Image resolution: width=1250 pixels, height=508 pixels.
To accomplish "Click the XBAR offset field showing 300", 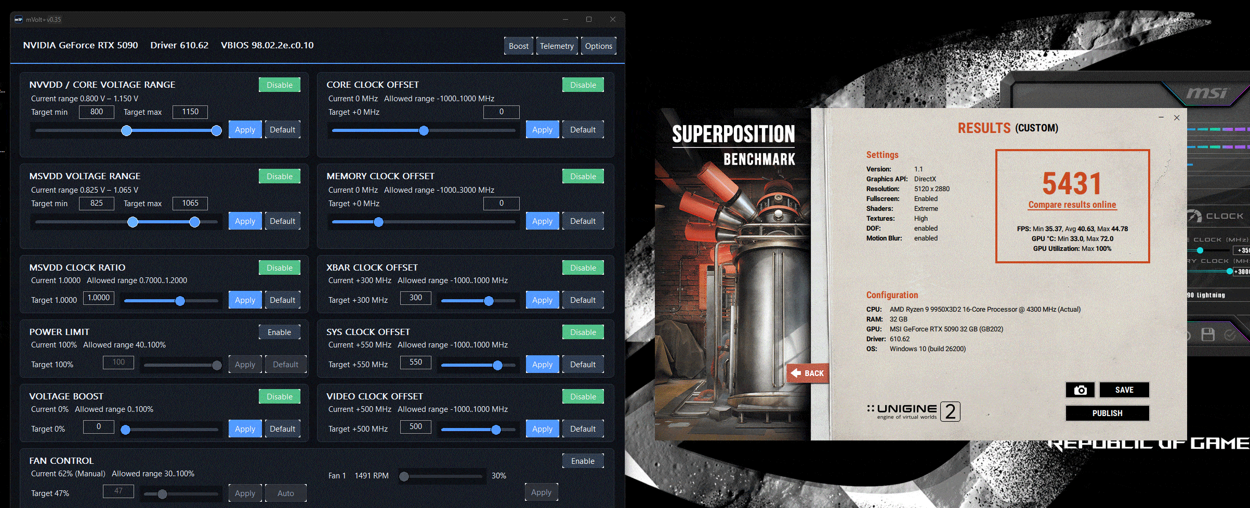I will [x=416, y=298].
